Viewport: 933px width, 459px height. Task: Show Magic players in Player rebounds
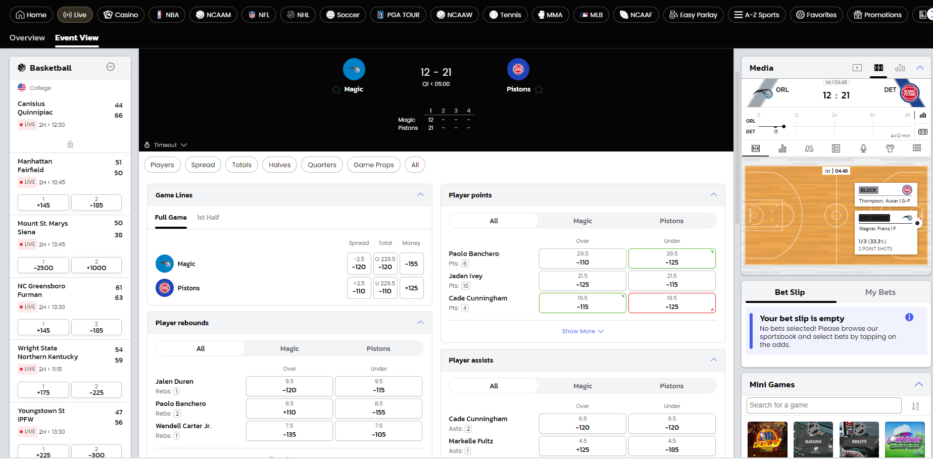289,349
